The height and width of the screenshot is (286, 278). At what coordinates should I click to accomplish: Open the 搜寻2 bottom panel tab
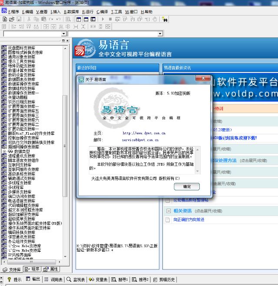[140, 279]
